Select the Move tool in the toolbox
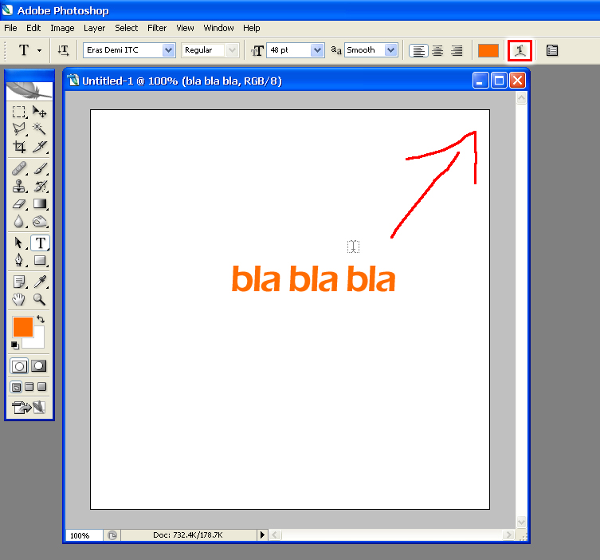Viewport: 600px width, 560px height. pos(39,112)
